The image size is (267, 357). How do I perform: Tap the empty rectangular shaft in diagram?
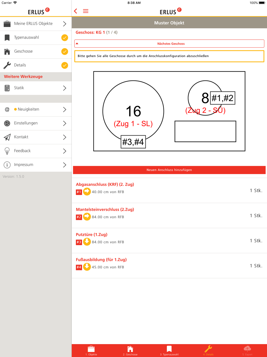[205, 131]
